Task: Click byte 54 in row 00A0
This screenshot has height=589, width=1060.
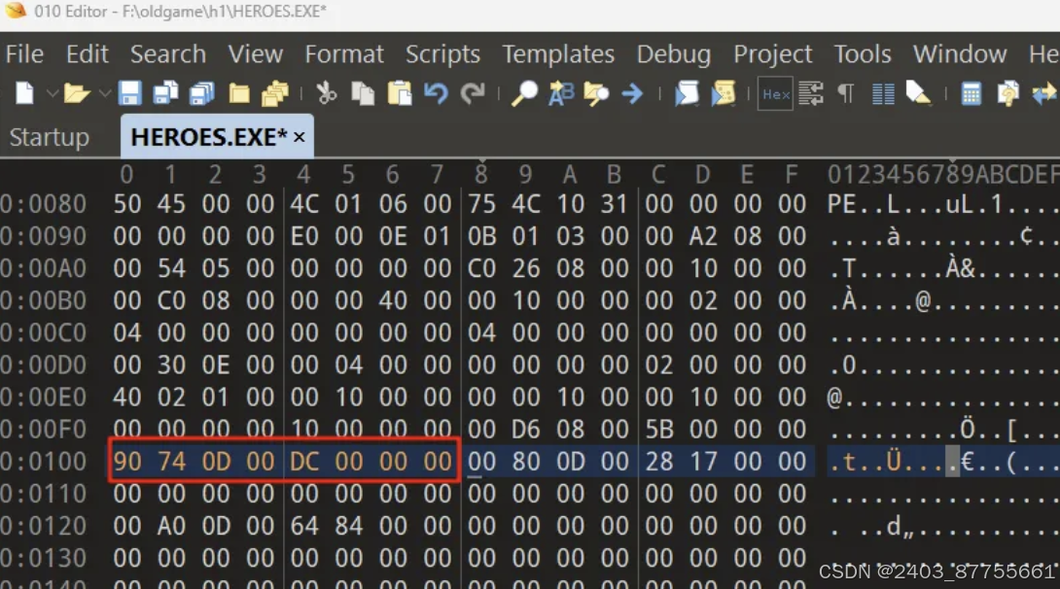Action: [x=172, y=269]
